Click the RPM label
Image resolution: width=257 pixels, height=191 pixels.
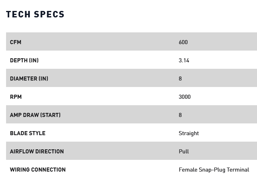pos(16,97)
